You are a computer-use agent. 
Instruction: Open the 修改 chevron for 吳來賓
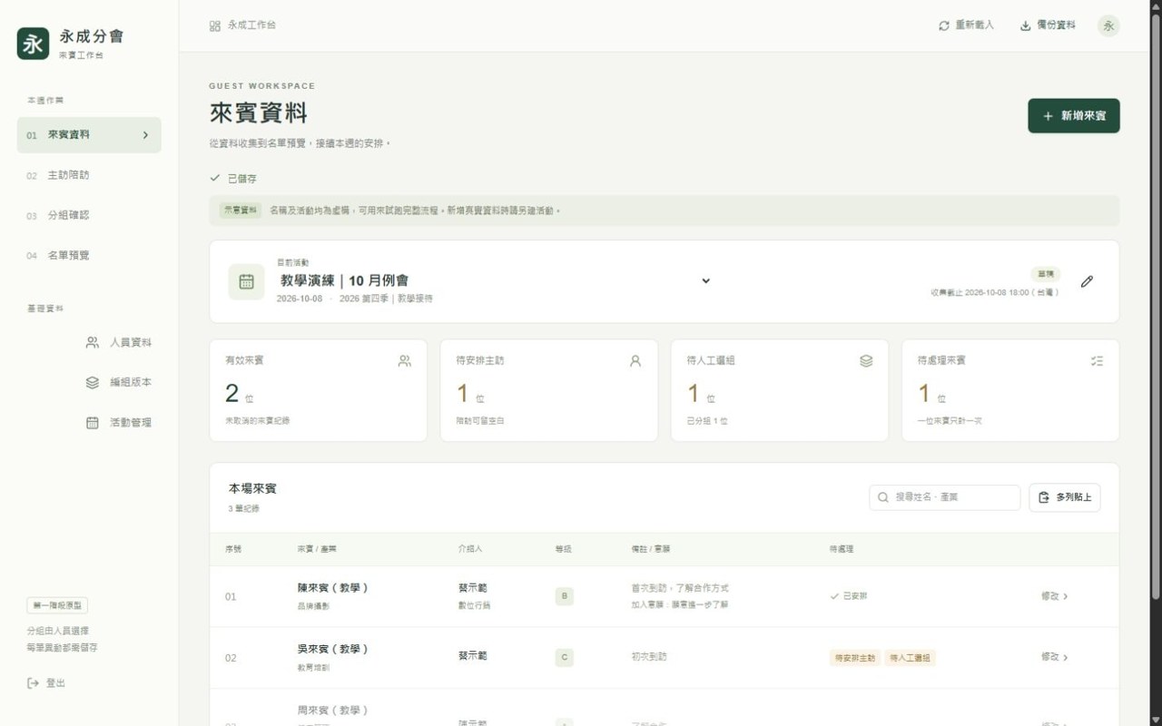(1065, 657)
